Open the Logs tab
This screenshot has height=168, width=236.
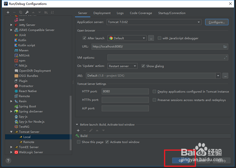tap(120, 13)
